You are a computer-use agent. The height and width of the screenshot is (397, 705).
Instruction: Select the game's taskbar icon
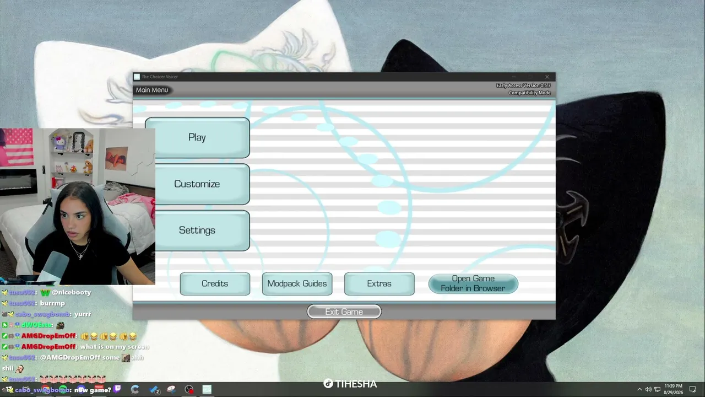click(x=207, y=389)
